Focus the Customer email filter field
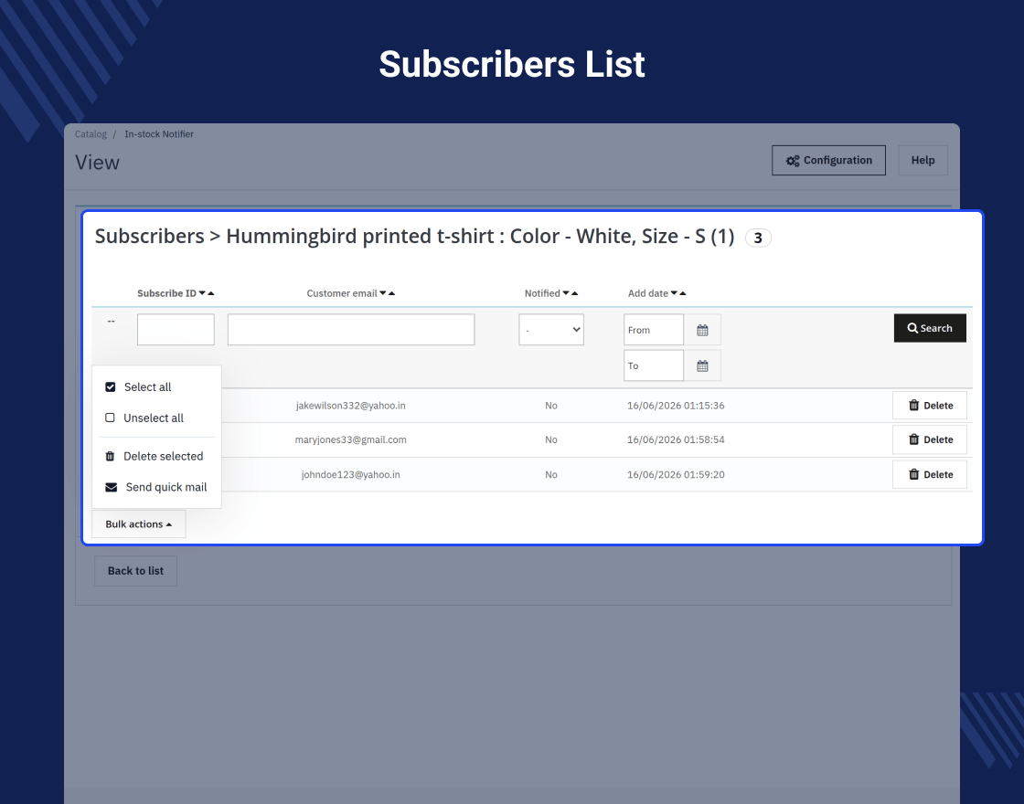The height and width of the screenshot is (804, 1024). 351,330
